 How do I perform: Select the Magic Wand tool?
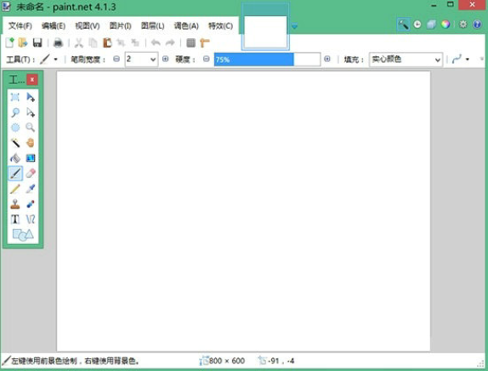pos(15,143)
